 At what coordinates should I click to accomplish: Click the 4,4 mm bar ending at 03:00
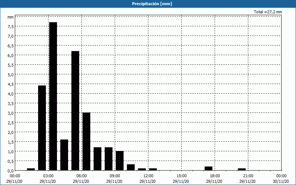pyautogui.click(x=42, y=128)
